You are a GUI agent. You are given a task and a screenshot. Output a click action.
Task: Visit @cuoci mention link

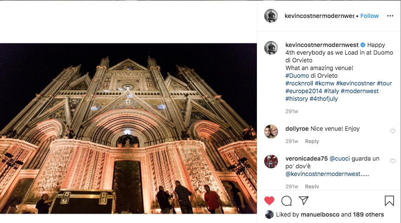pos(340,158)
